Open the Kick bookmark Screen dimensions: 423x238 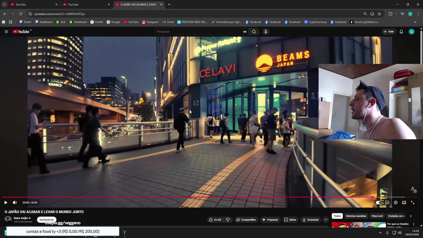click(x=61, y=22)
